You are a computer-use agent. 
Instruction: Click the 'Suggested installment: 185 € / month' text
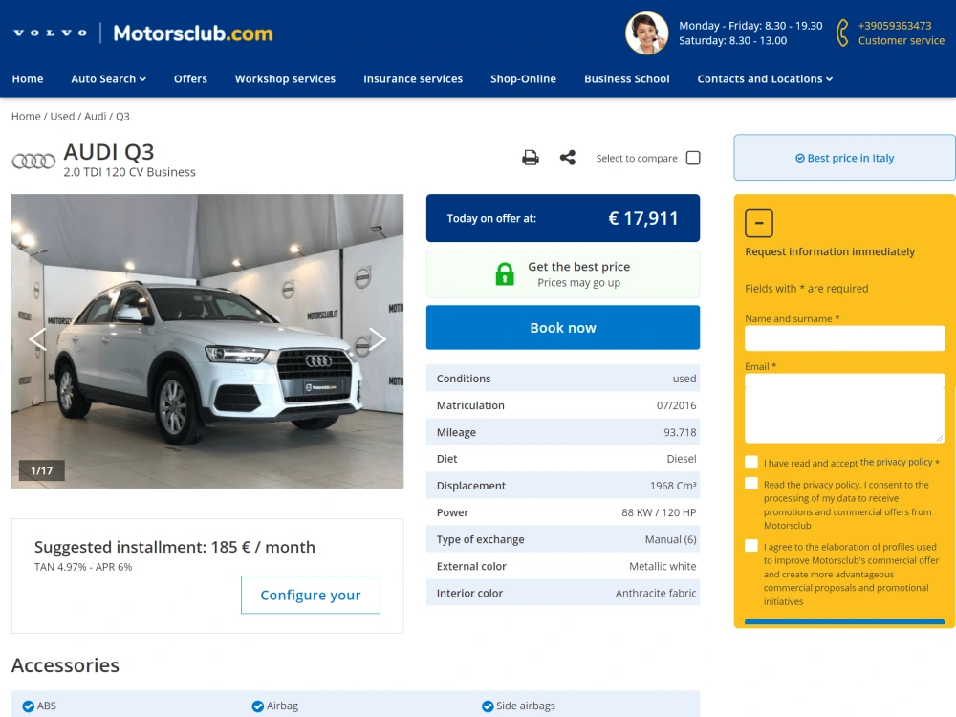click(174, 547)
